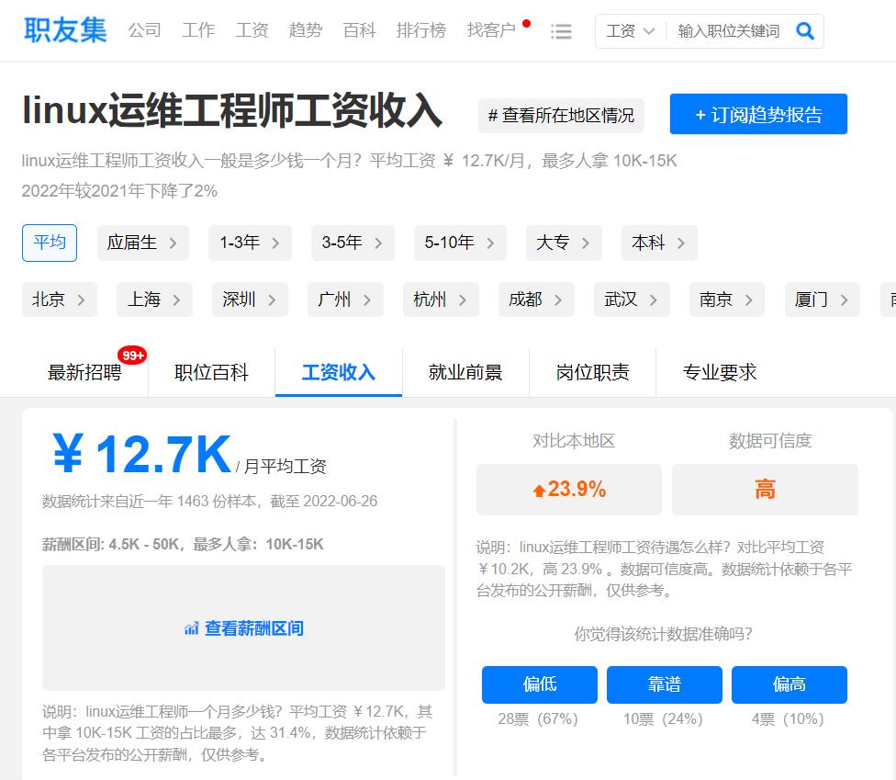
Task: Select the 平均 filter chip
Action: [50, 243]
